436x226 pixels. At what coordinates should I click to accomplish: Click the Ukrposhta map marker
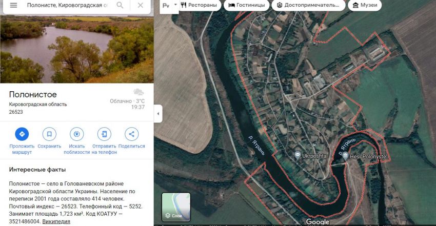298,155
